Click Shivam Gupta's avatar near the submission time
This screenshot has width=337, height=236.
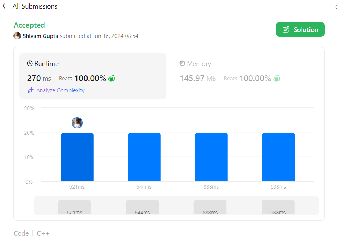(17, 36)
